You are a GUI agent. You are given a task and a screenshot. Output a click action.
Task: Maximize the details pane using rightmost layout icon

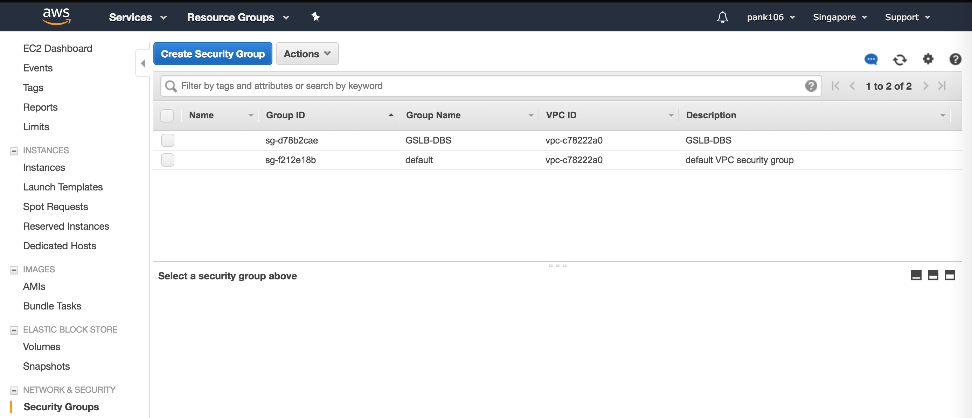coord(949,276)
